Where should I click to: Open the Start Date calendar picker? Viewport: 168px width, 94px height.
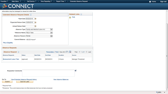click(x=35, y=19)
